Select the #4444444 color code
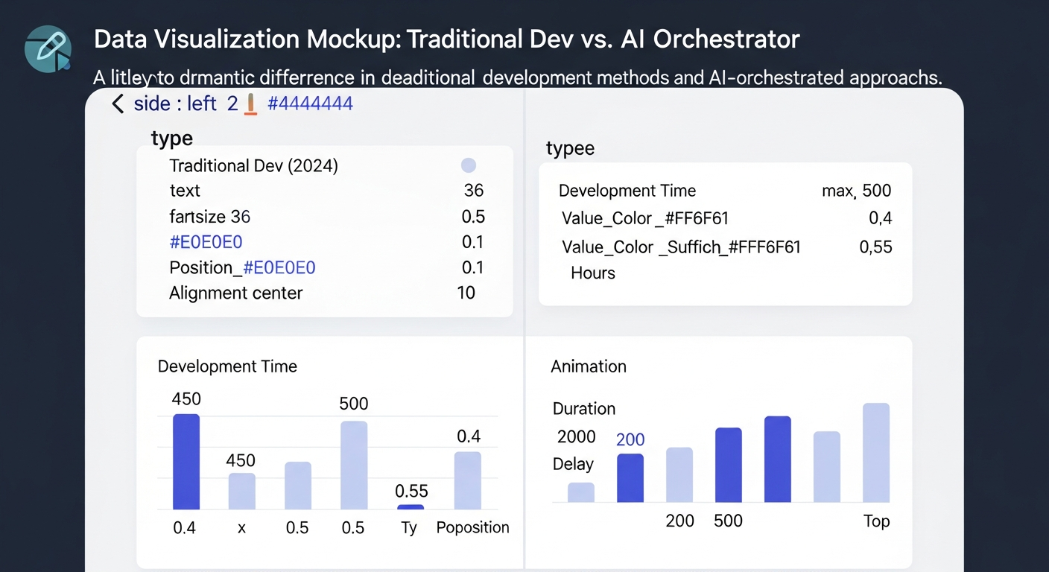The image size is (1049, 572). coord(310,104)
